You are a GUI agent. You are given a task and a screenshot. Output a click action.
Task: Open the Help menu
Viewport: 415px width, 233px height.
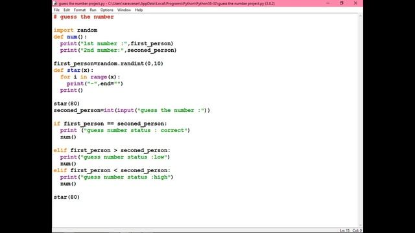[x=139, y=10]
